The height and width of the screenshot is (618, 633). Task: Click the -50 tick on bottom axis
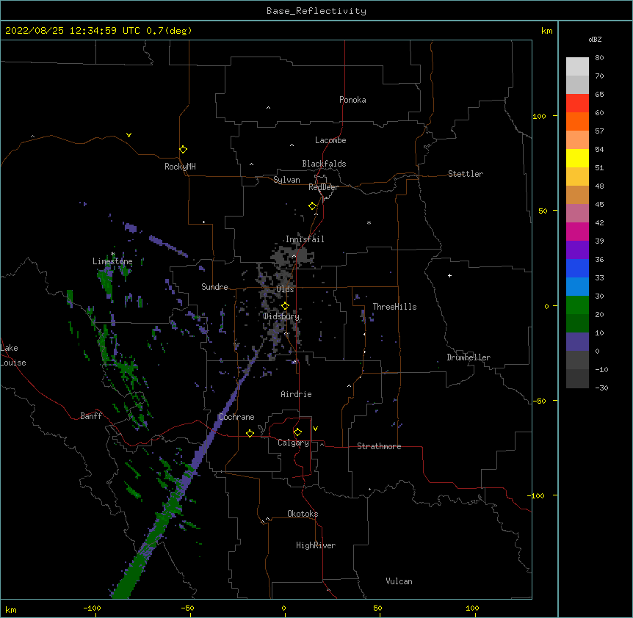(x=188, y=608)
